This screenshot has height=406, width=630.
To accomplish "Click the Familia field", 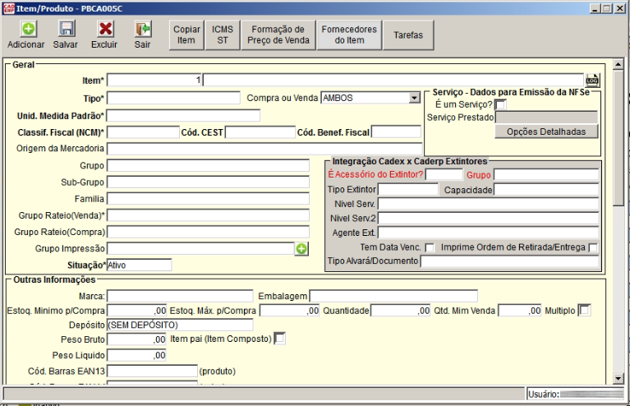I will pos(208,199).
